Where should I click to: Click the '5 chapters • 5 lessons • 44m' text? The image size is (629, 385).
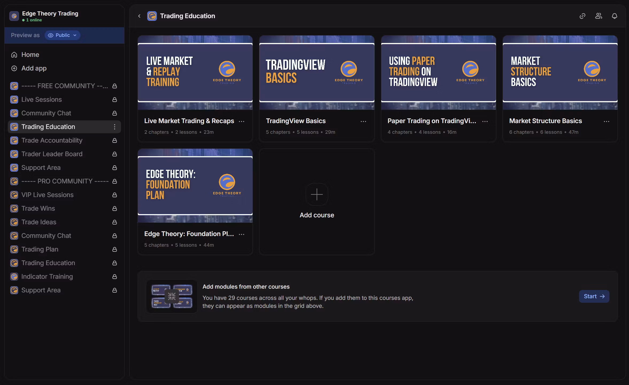(x=179, y=245)
